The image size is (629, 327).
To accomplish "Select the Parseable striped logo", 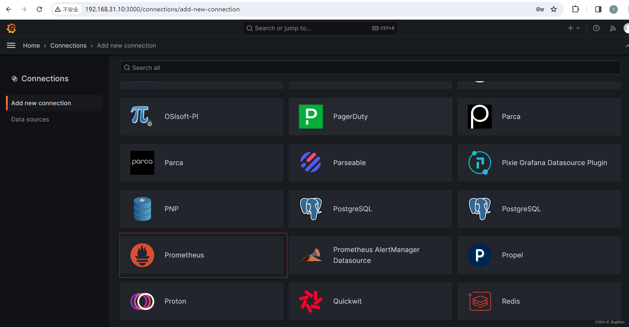I will (x=311, y=162).
